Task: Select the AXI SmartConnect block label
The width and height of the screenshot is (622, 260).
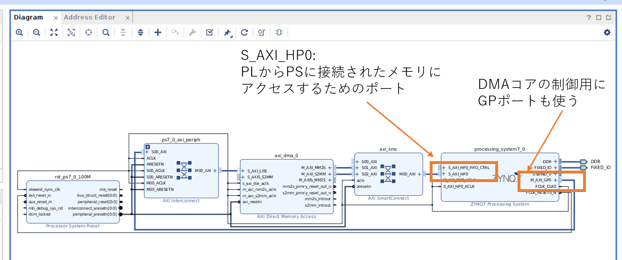Action: point(388,198)
